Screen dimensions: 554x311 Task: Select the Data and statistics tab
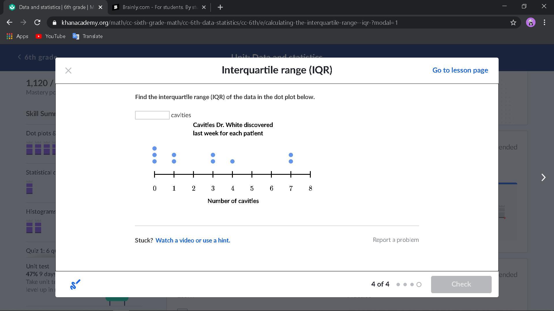tap(55, 7)
